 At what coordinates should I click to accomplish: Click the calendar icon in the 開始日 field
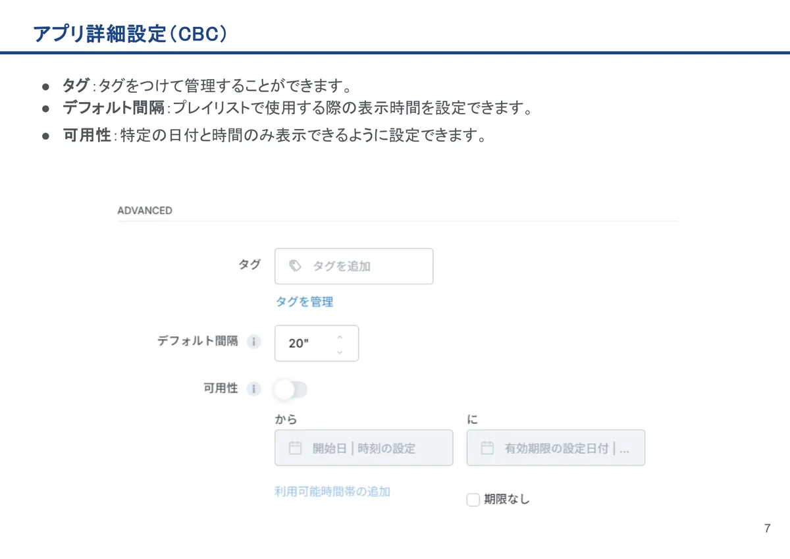(295, 448)
